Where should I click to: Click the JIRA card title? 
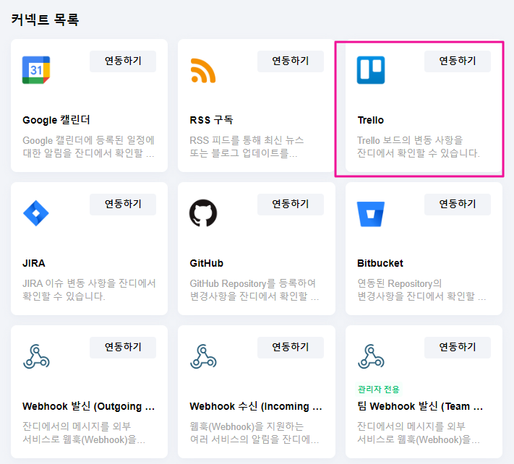pyautogui.click(x=34, y=263)
